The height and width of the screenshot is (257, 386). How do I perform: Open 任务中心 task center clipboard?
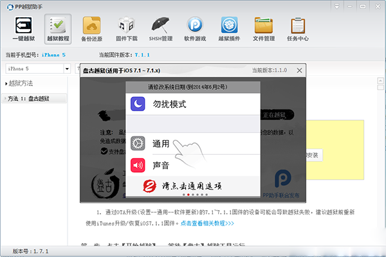(x=298, y=29)
